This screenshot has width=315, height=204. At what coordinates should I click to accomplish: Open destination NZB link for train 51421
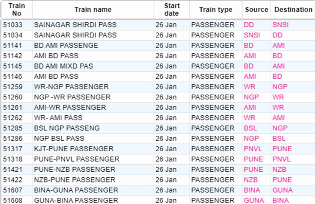(279, 170)
